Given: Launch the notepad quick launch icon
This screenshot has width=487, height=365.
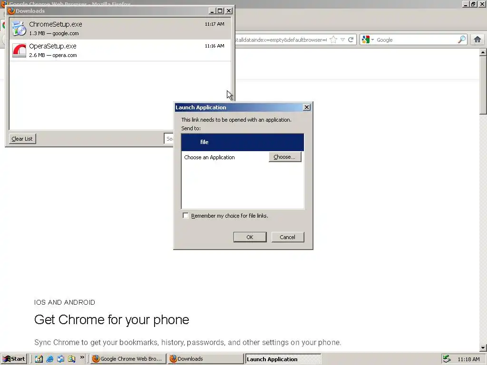Looking at the screenshot, I should pyautogui.click(x=39, y=359).
